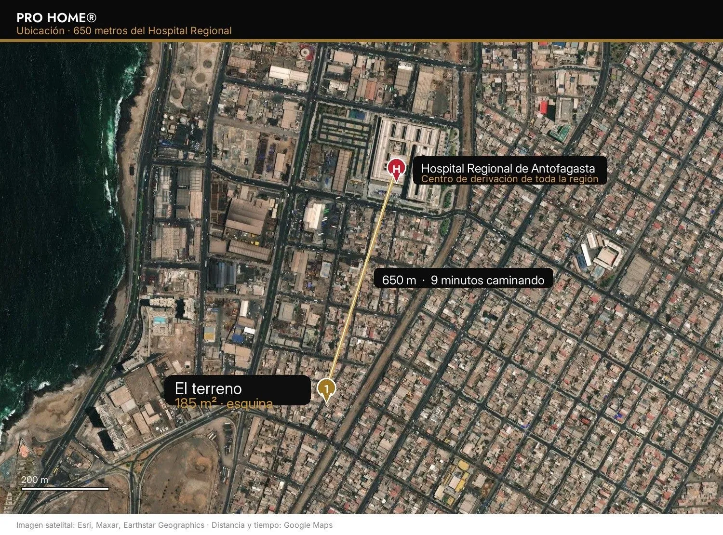Viewport: 723px width, 535px height.
Task: Click the Google Maps credit in footer
Action: pyautogui.click(x=308, y=525)
